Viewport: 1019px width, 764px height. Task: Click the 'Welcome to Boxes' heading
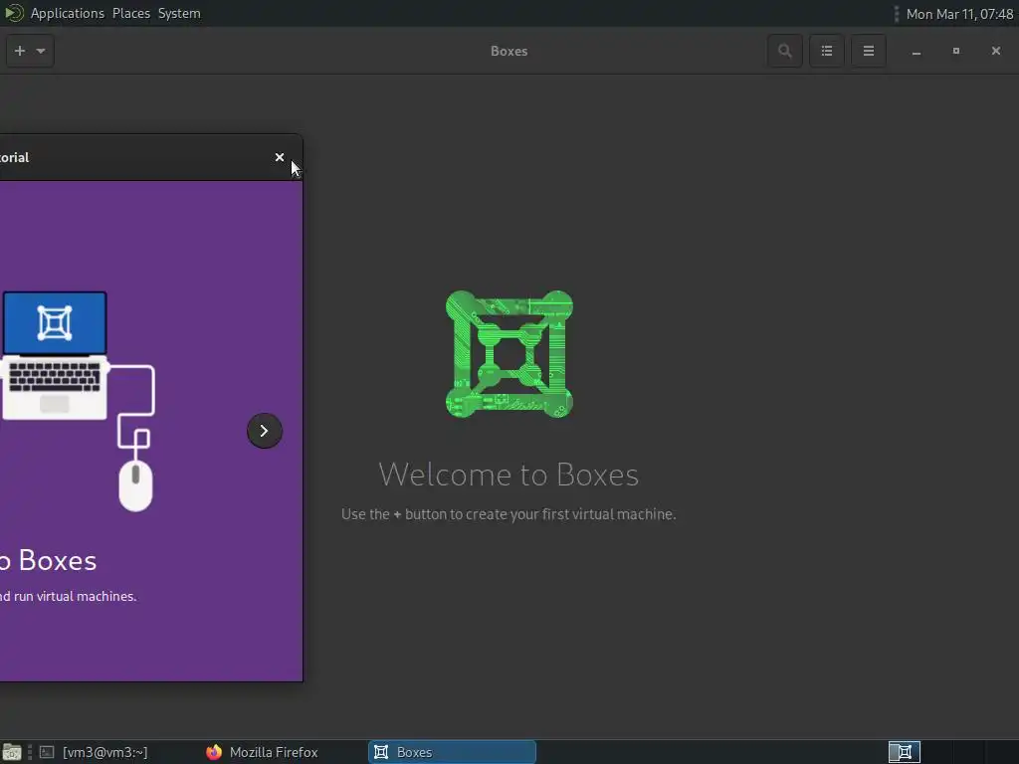[509, 475]
